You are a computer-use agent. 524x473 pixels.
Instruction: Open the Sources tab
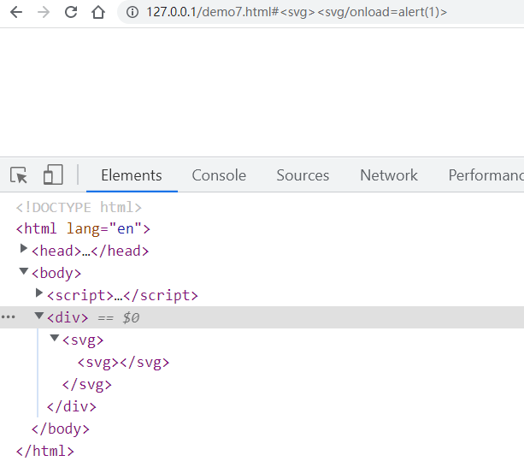pyautogui.click(x=303, y=175)
